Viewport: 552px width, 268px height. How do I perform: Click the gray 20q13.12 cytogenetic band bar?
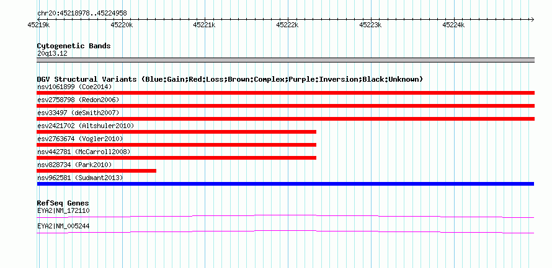point(285,60)
